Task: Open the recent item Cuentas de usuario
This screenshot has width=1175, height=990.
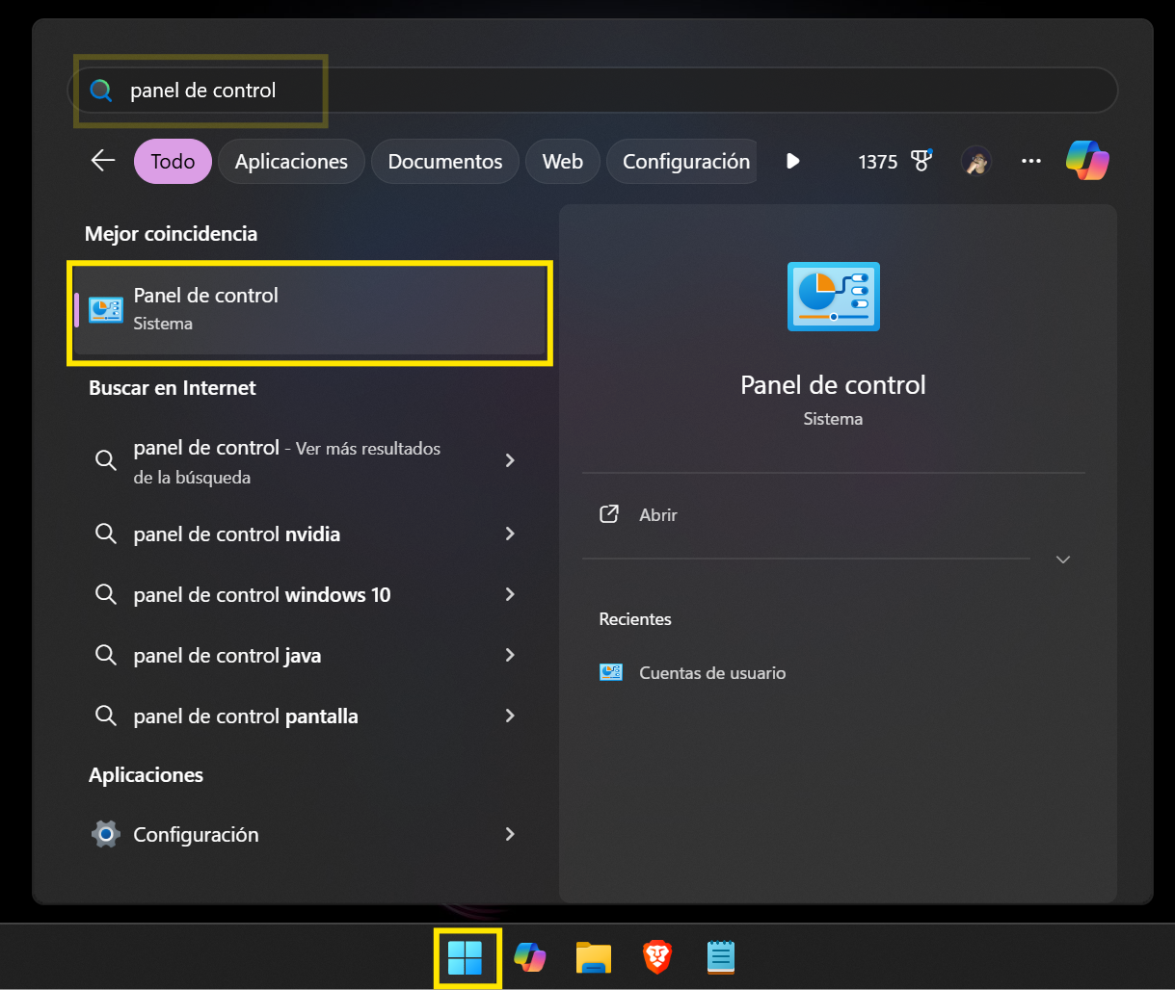Action: (710, 672)
